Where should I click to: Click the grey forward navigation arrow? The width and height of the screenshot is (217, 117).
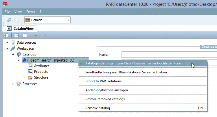tap(44, 35)
